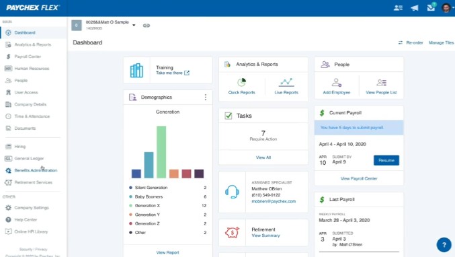Image resolution: width=455 pixels, height=257 pixels.
Task: Click the View People List icon
Action: coord(381,83)
